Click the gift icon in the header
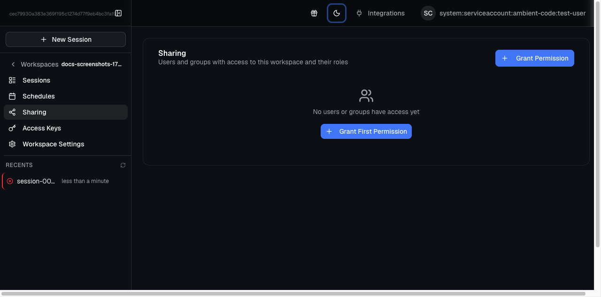Viewport: 601px width, 297px height. [x=314, y=13]
